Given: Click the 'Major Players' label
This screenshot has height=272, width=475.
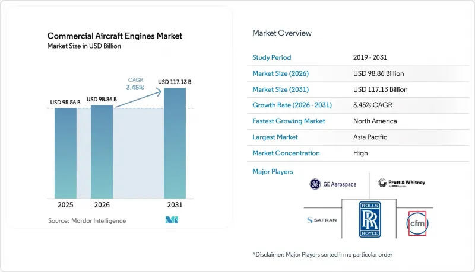Looking at the screenshot, I should pos(273,172).
